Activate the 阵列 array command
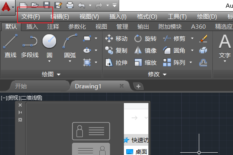233x155 pixels. click(174, 62)
